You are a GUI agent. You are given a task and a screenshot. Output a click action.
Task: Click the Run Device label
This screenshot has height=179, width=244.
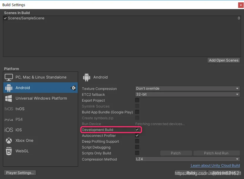point(91,124)
